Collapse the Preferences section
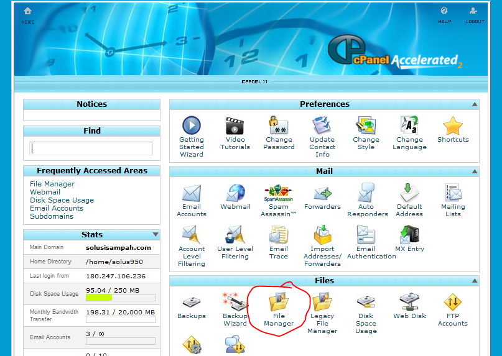 [475, 104]
